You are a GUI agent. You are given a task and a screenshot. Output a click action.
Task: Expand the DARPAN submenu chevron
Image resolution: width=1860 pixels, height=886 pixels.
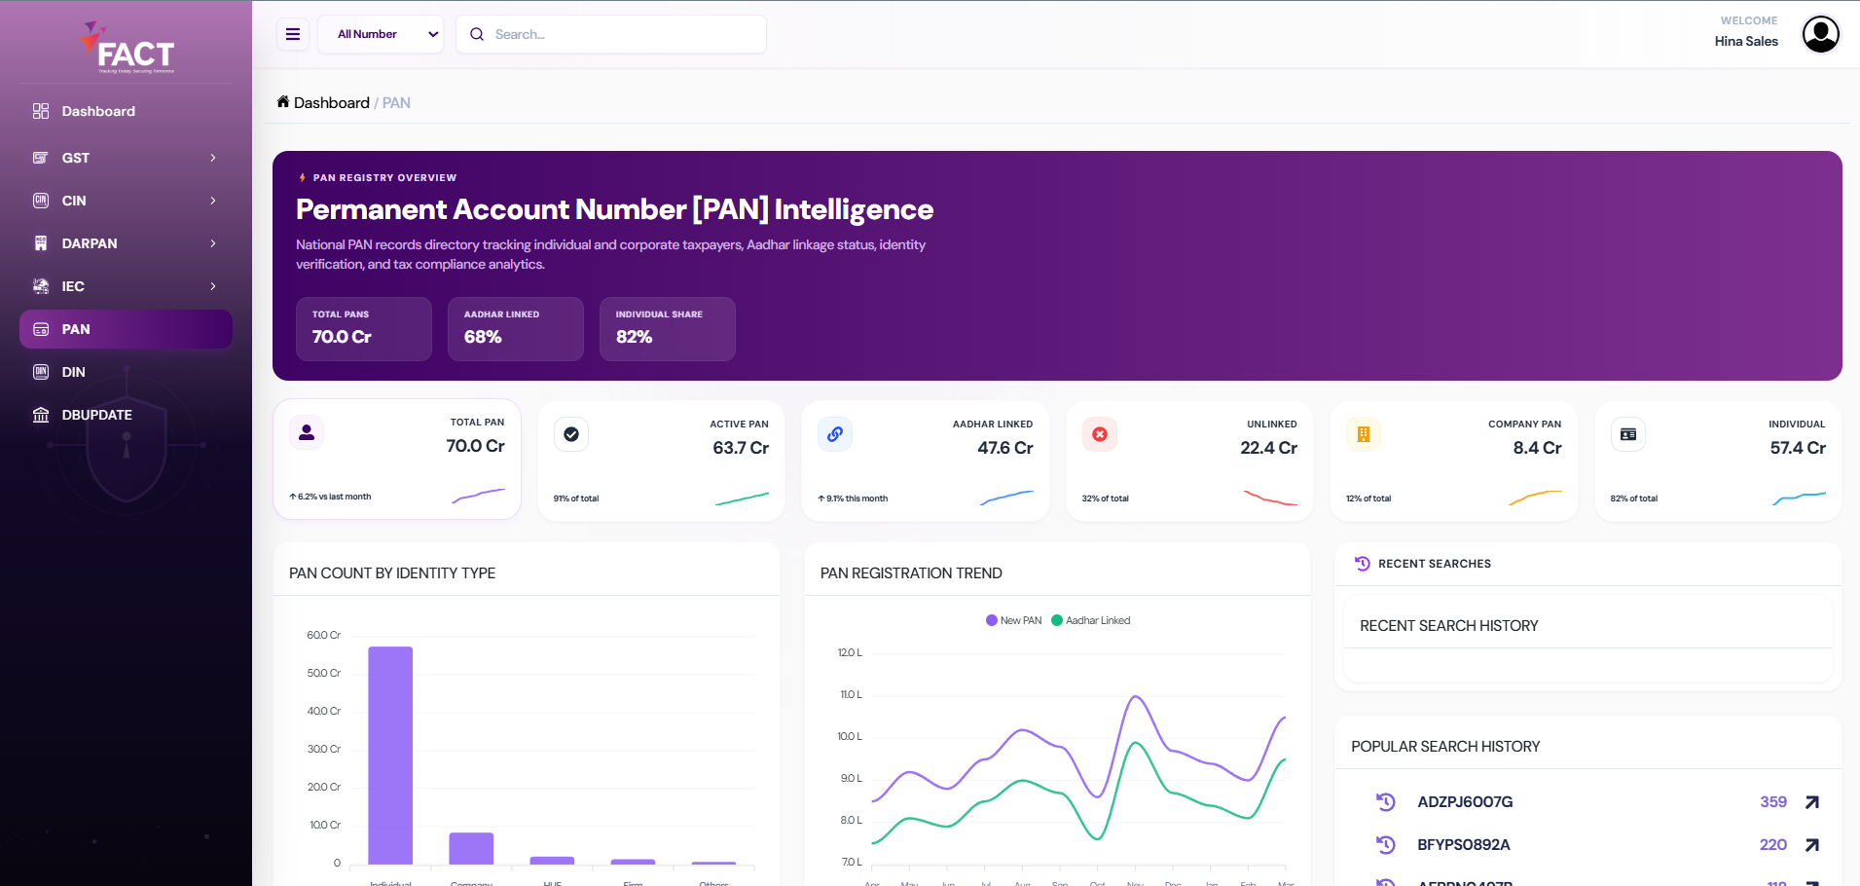[213, 243]
